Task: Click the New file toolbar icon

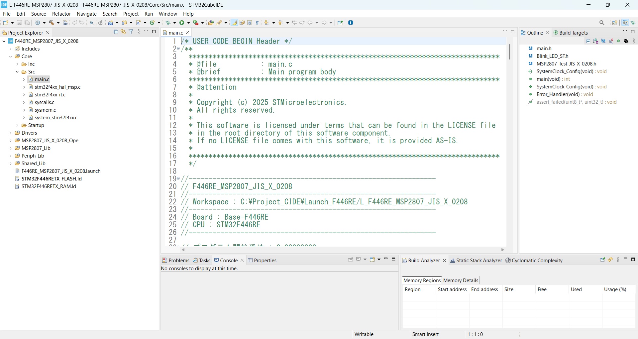Action: tap(6, 23)
